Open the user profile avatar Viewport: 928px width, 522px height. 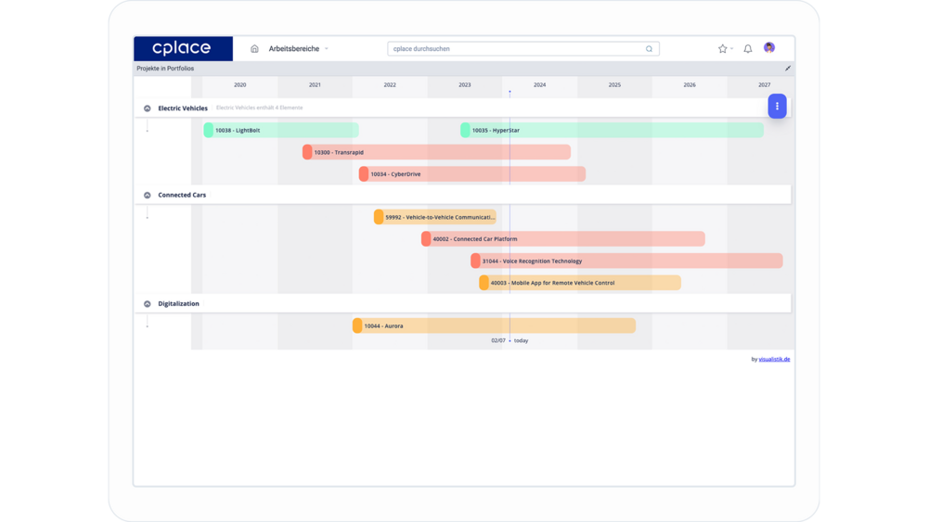click(x=769, y=48)
